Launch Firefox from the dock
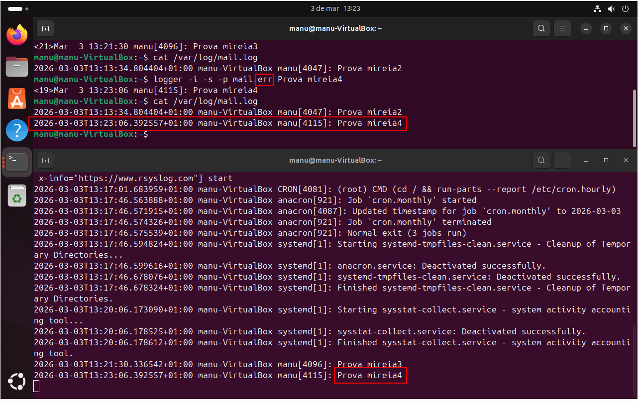638x401 pixels. click(x=17, y=35)
